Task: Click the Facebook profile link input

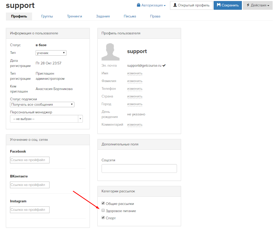Action: pos(30,160)
